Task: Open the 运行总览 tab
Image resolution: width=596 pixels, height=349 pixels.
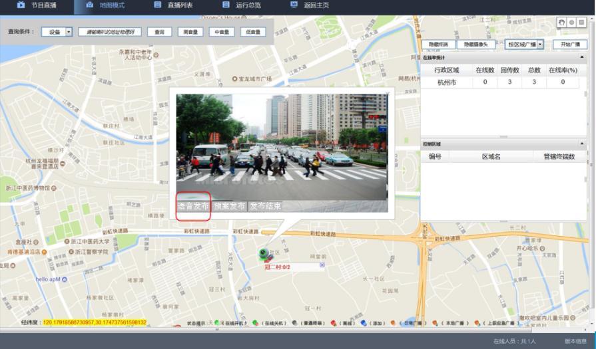Action: pyautogui.click(x=241, y=5)
